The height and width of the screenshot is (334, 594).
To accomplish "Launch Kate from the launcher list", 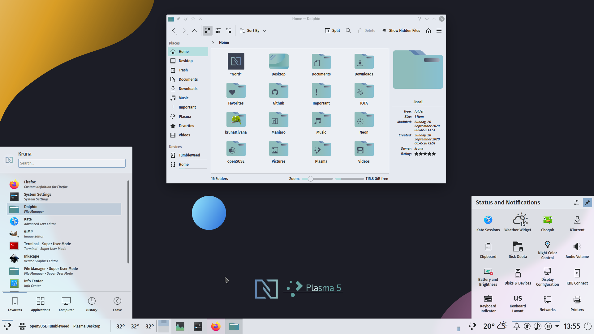I will pos(64,221).
